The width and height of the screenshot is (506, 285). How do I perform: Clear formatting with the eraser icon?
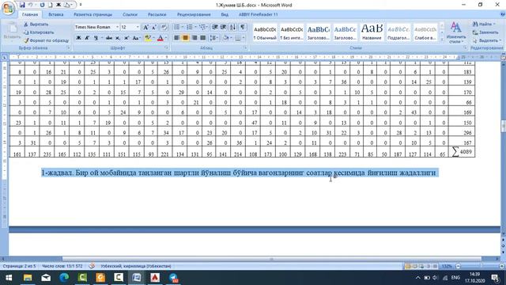(164, 27)
